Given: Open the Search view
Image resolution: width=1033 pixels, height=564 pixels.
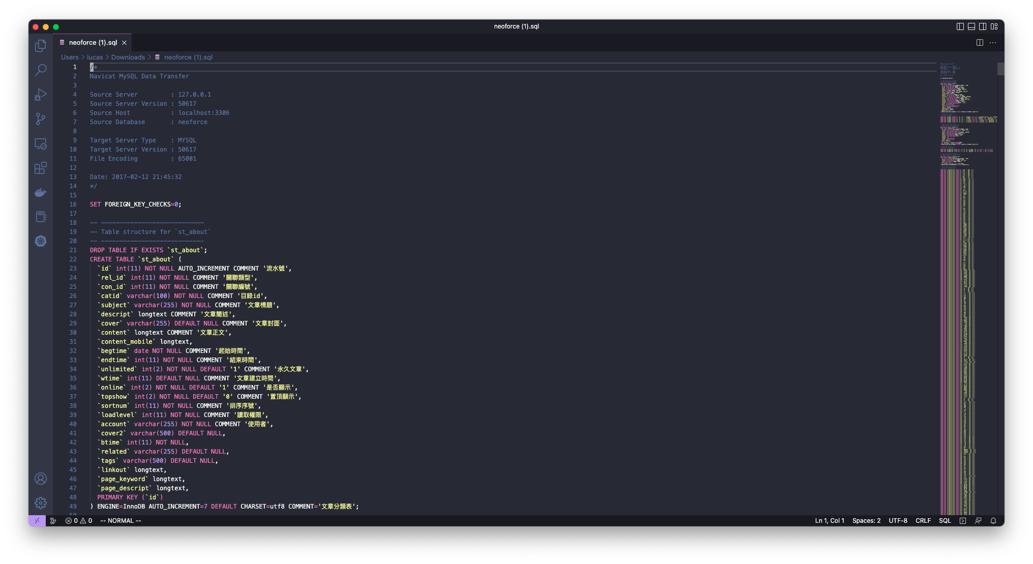Looking at the screenshot, I should click(41, 70).
